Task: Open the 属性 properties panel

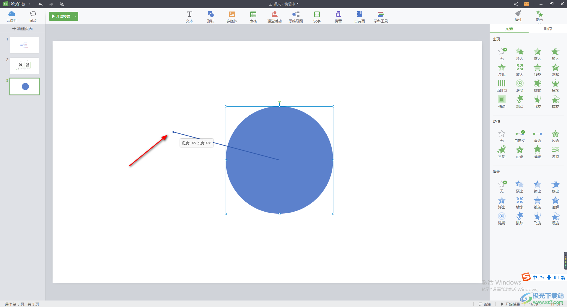Action: point(518,16)
